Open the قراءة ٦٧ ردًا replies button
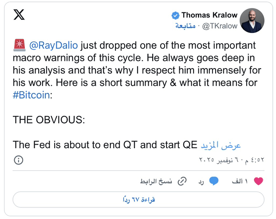Screen dimensions: 276x219 [x=138, y=199]
